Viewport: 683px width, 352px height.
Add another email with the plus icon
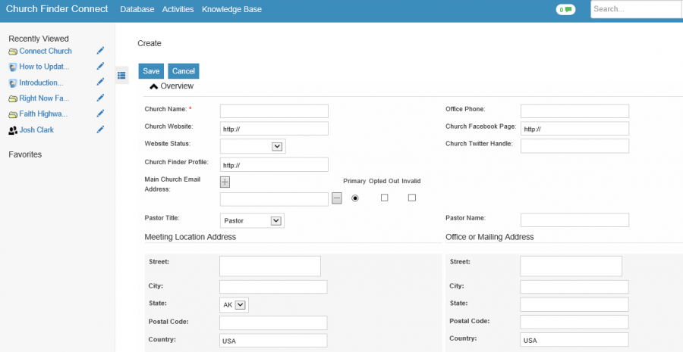[225, 182]
